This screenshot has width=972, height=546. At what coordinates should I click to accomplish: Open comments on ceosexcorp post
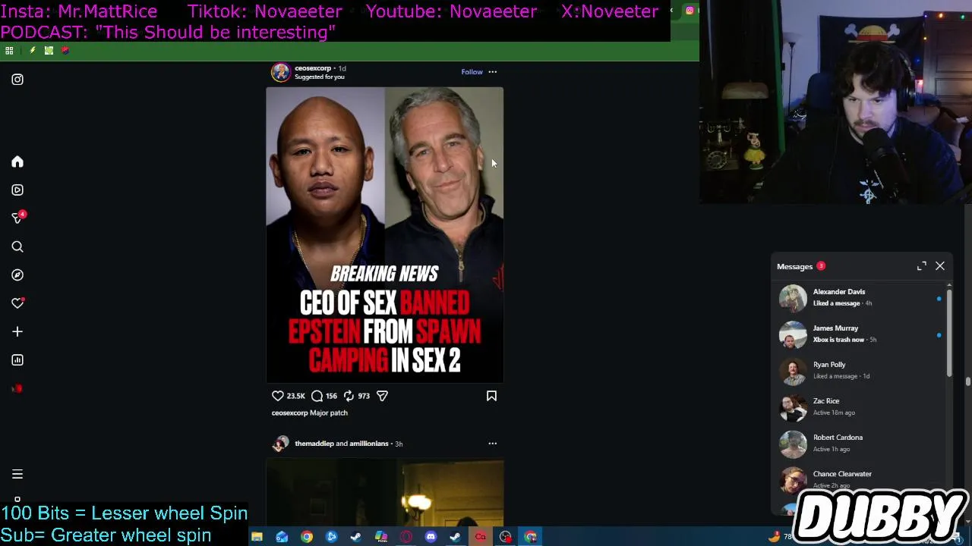(x=317, y=396)
